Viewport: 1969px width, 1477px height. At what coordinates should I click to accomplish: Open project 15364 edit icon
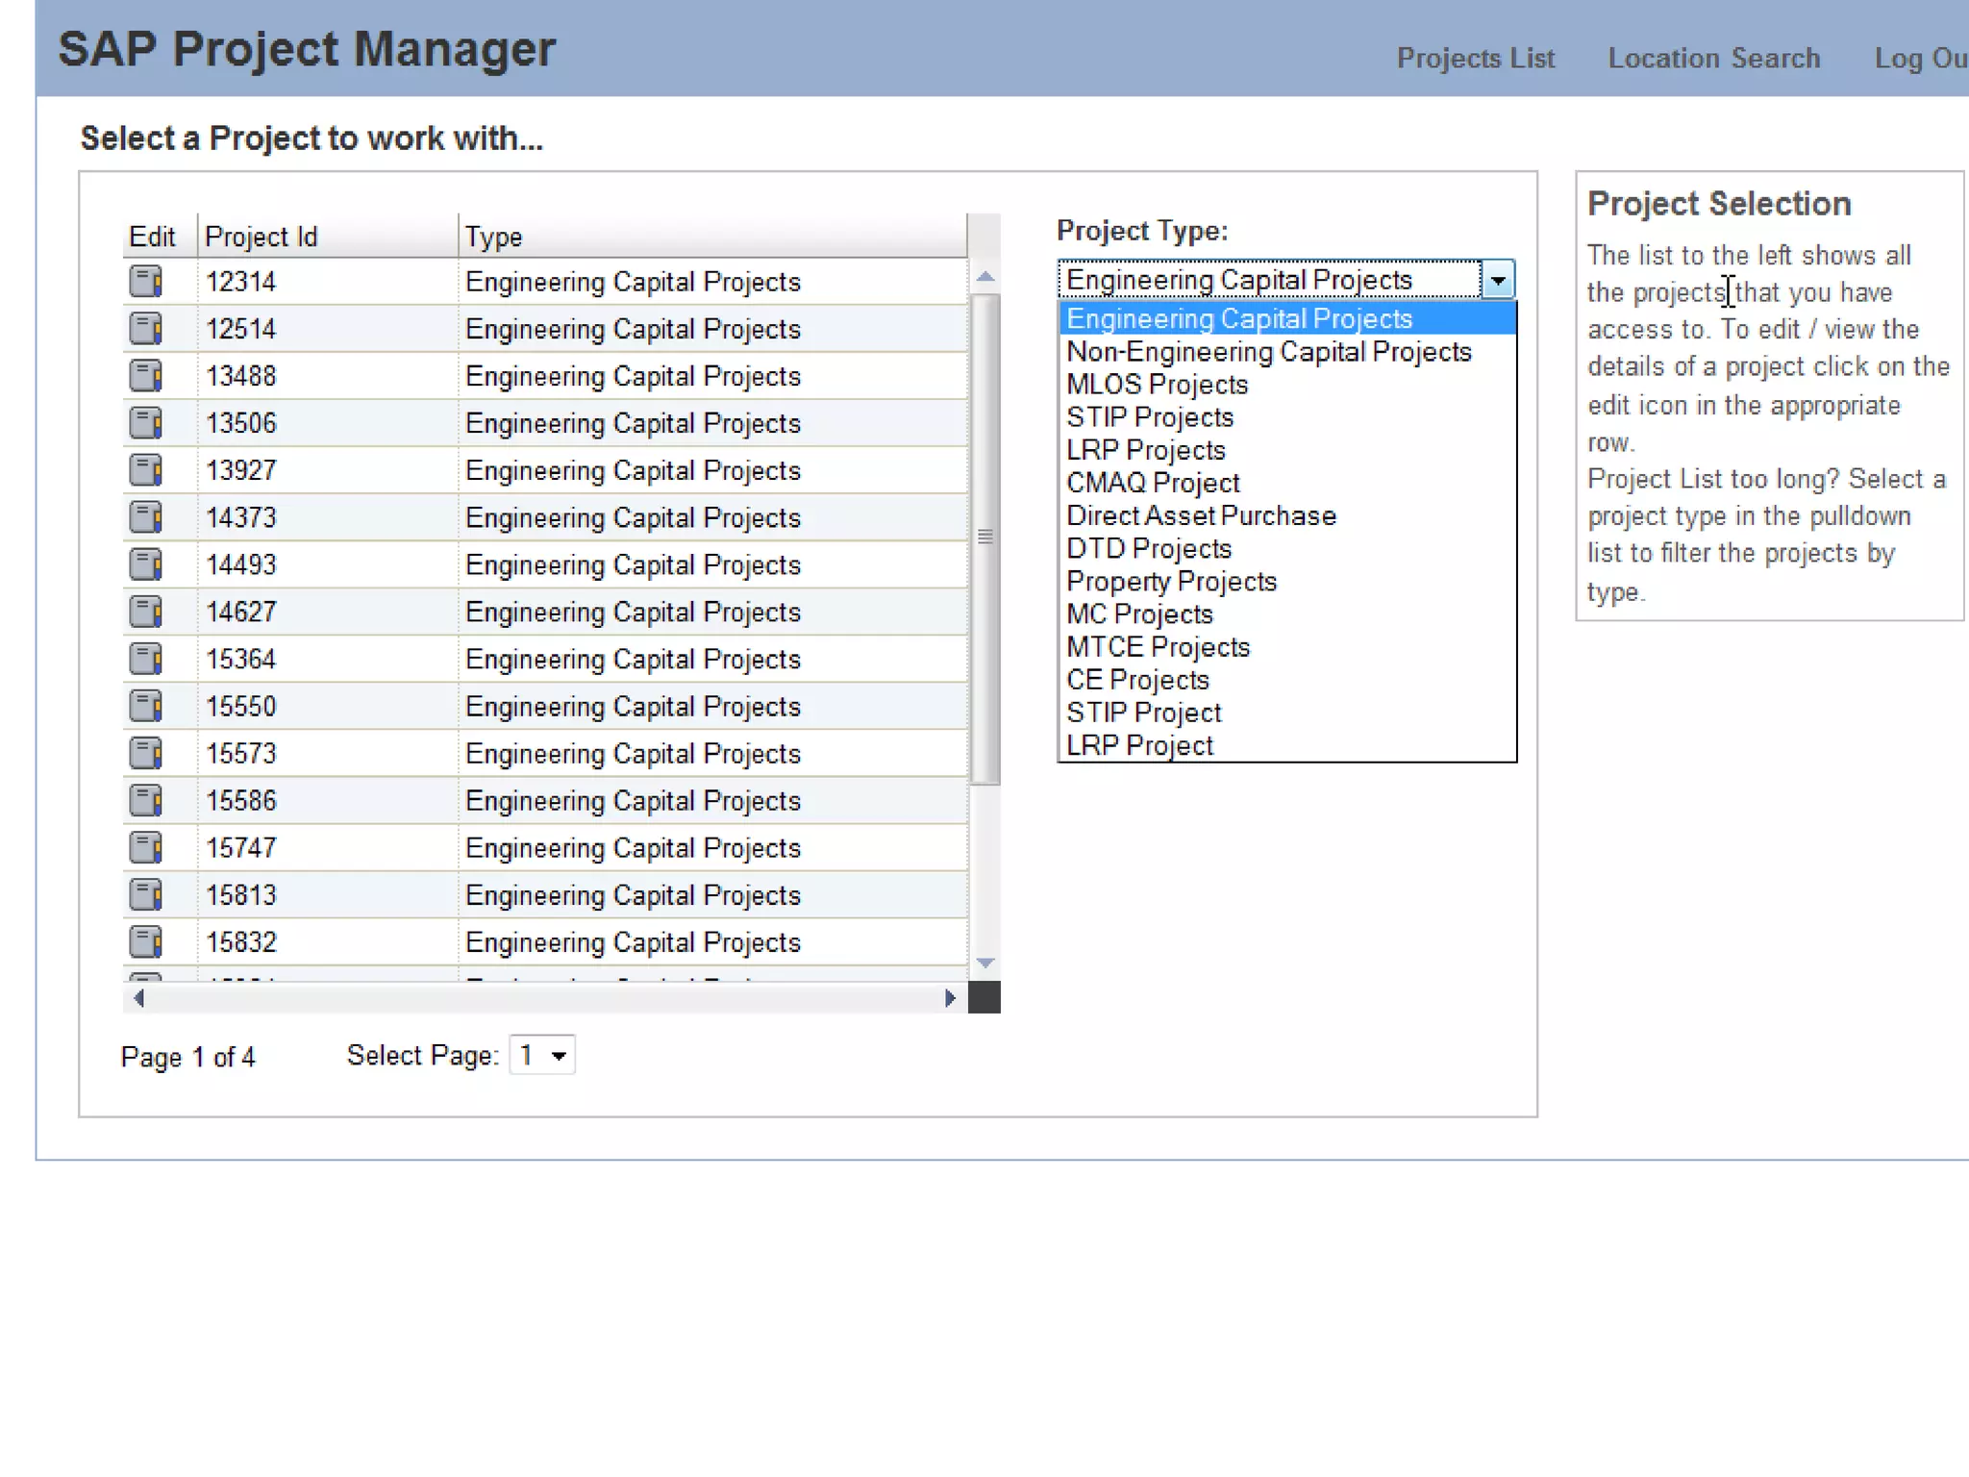coord(146,659)
